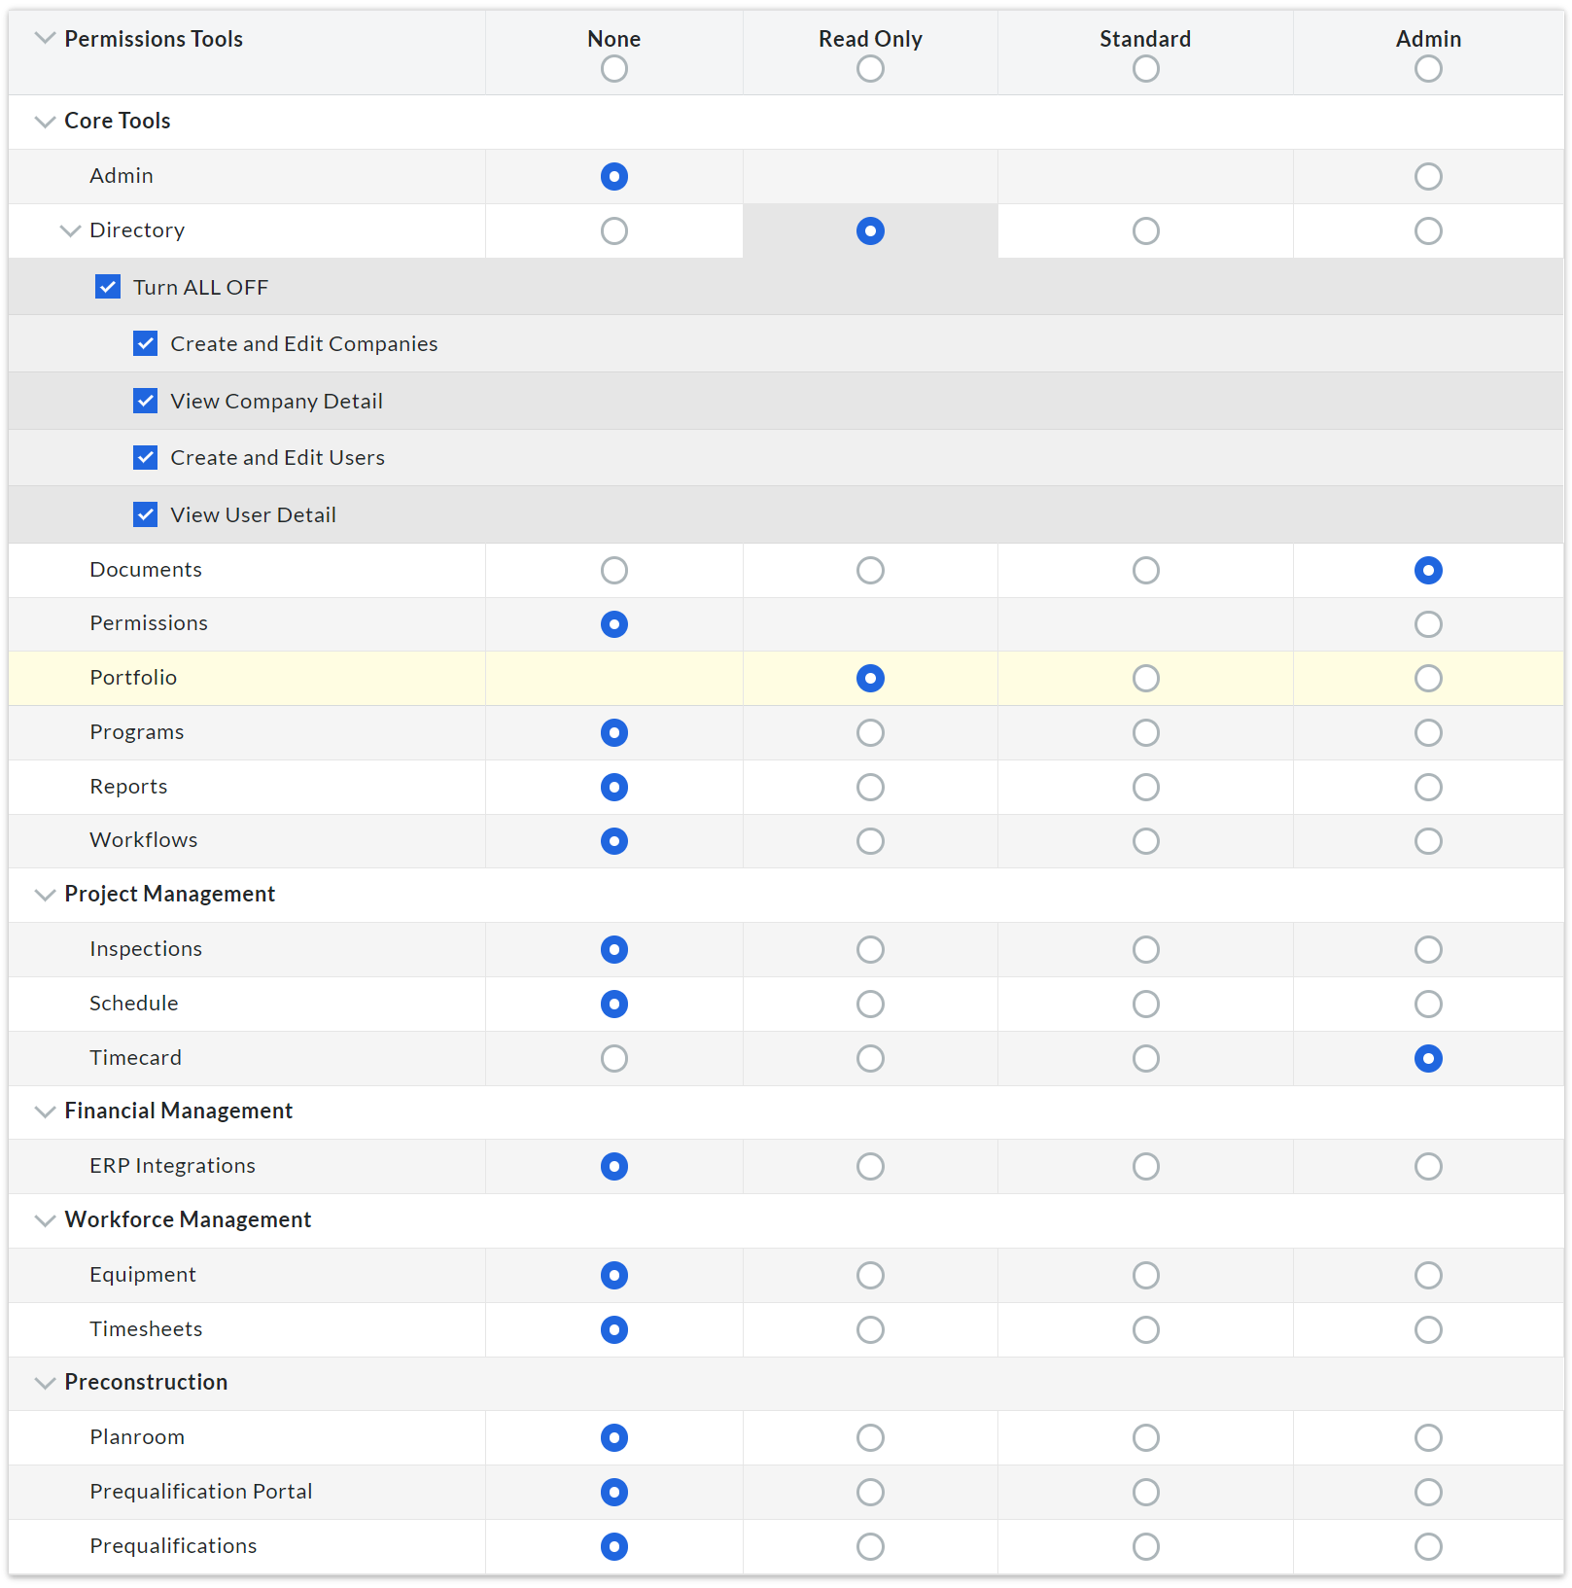The image size is (1572, 1588).
Task: Give Reports Read Only access
Action: [870, 787]
